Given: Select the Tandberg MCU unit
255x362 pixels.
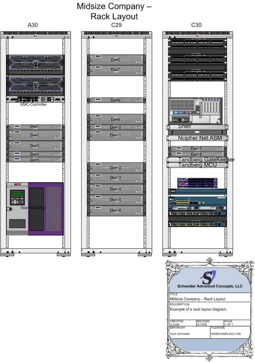Looking at the screenshot, I should (x=197, y=165).
